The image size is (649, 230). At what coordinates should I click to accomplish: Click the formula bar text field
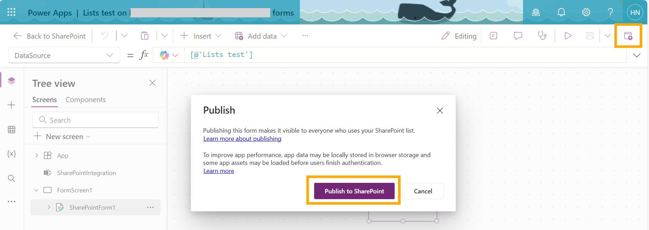point(405,55)
